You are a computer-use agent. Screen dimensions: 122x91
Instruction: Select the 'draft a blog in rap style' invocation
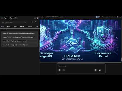(19, 41)
